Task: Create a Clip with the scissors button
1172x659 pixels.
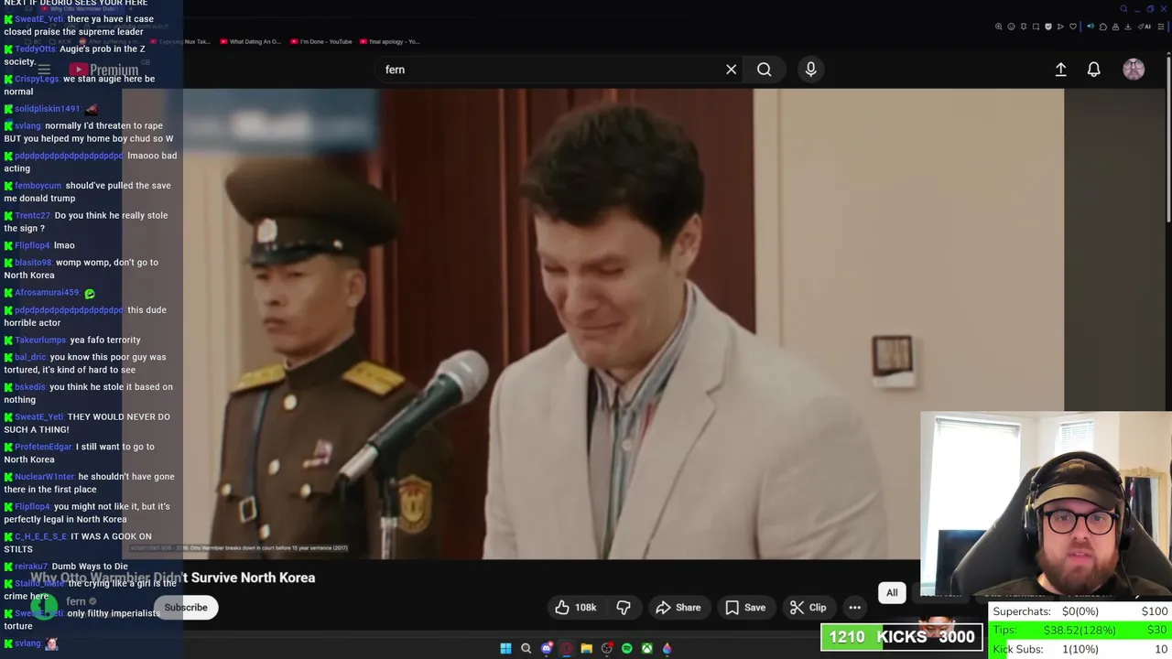Action: (x=808, y=608)
